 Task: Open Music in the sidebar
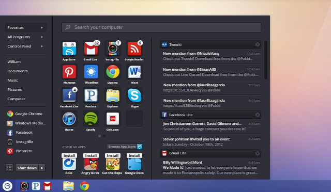12,81
